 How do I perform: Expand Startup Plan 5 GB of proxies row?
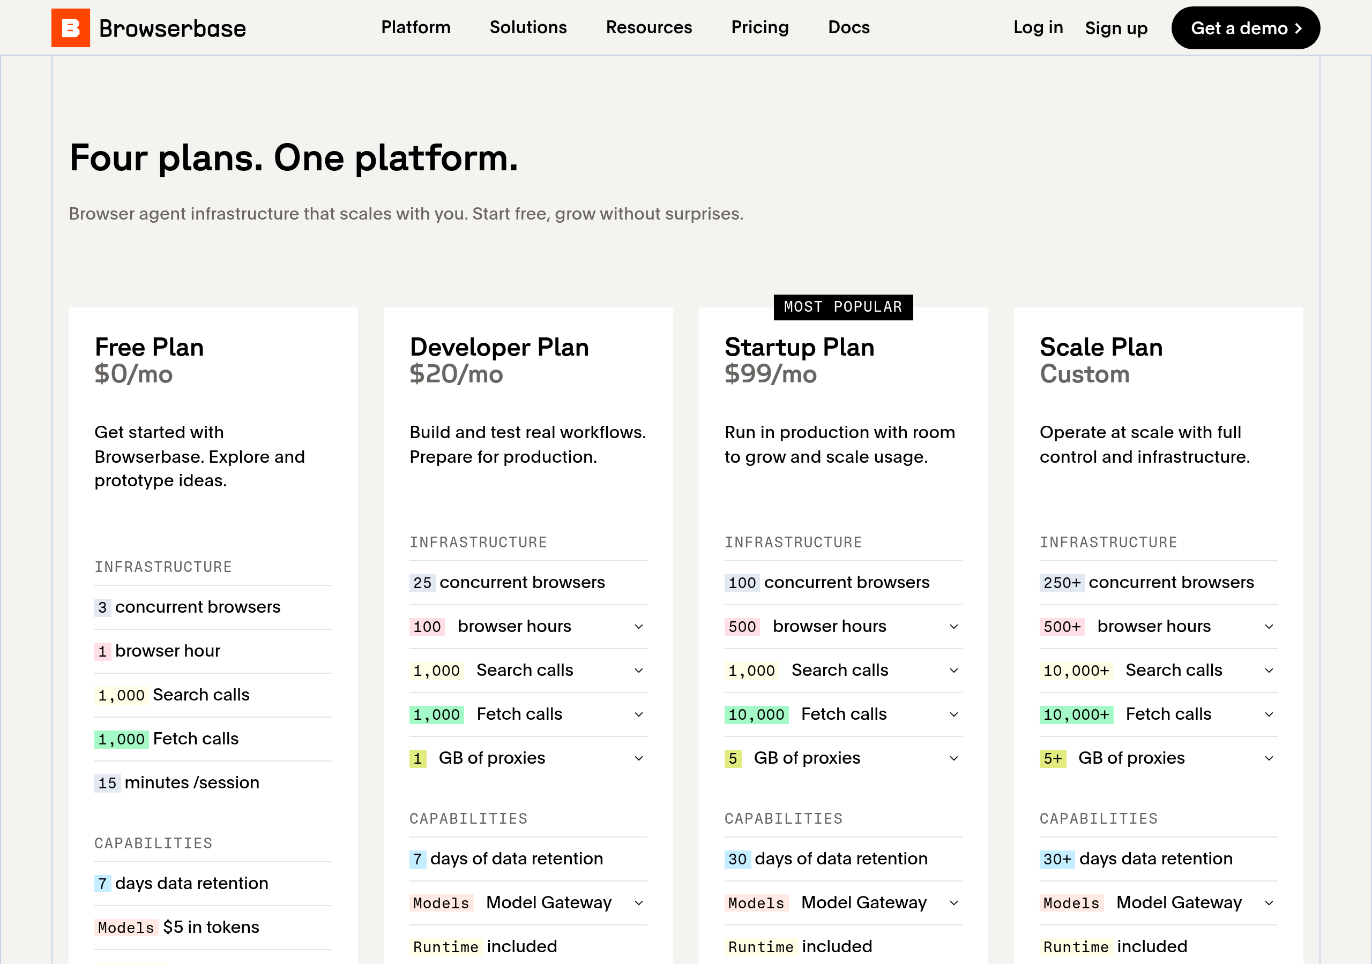(843, 758)
